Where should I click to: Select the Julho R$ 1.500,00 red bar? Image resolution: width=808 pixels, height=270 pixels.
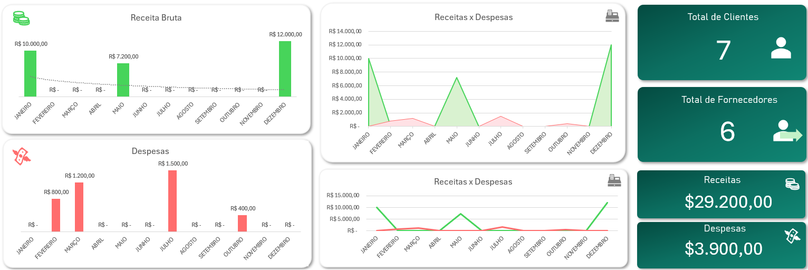pos(172,201)
